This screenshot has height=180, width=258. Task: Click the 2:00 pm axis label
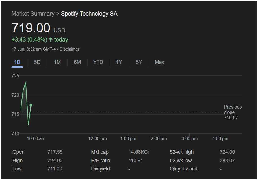click(159, 139)
